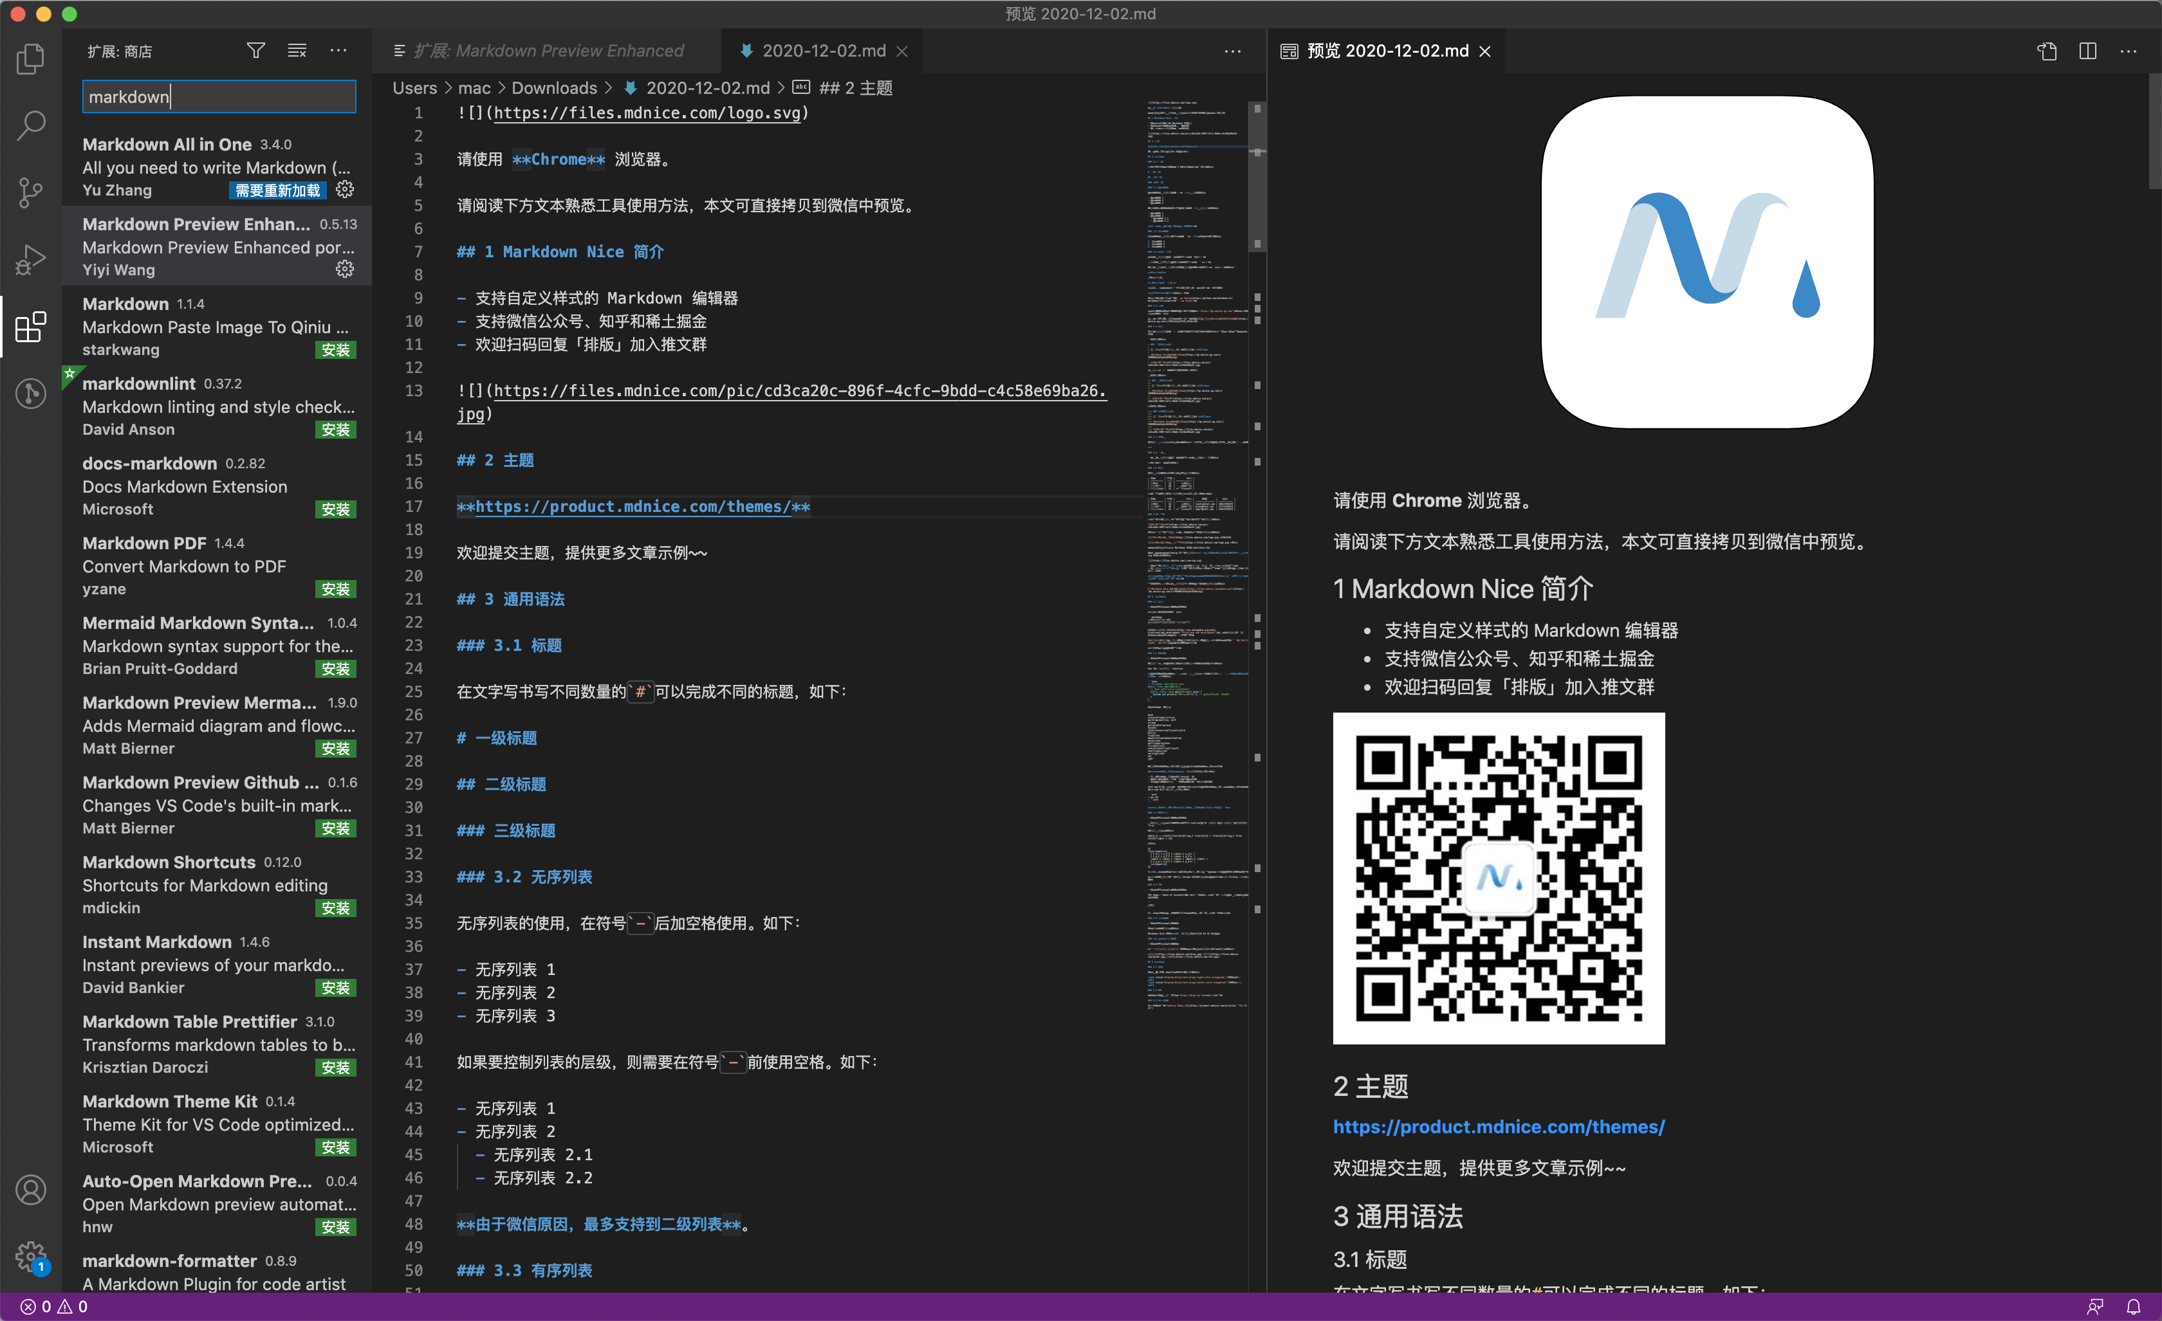Switch to Markdown Preview Enhanced extension tab
This screenshot has width=2162, height=1321.
pyautogui.click(x=548, y=51)
